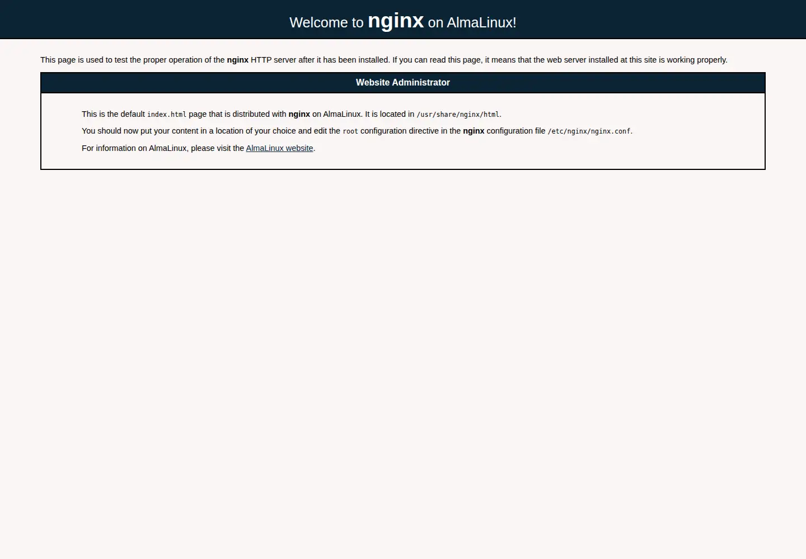Click the '/etc/nginx/nginx.conf' file path
This screenshot has height=559, width=806.
point(589,131)
